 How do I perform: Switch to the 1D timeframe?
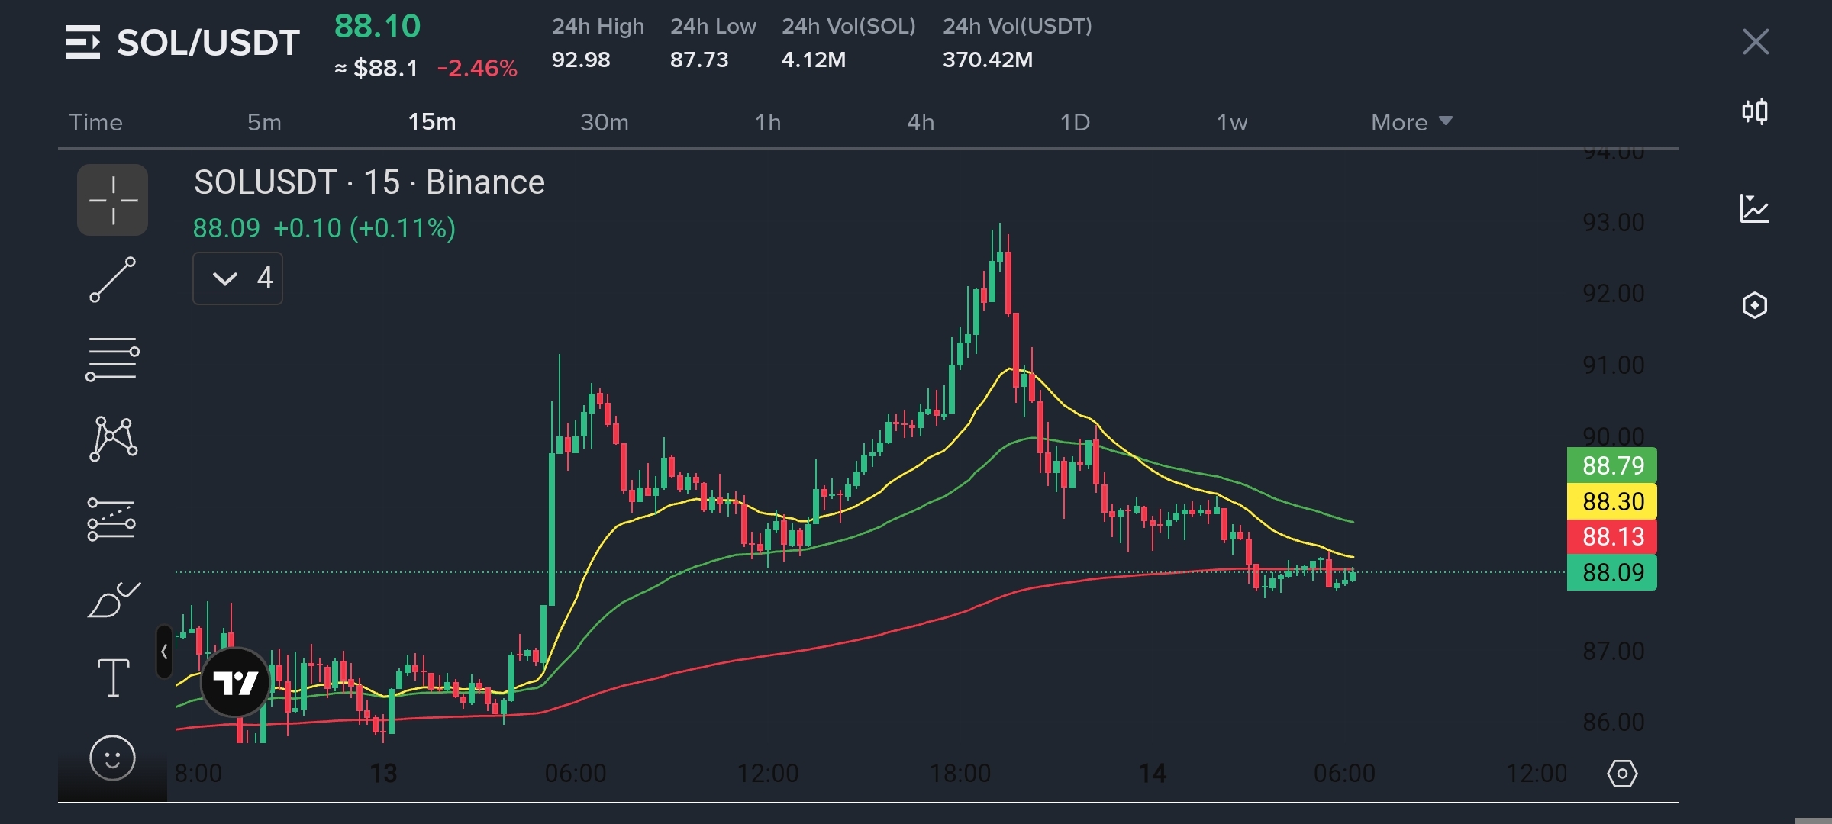[x=1075, y=122]
